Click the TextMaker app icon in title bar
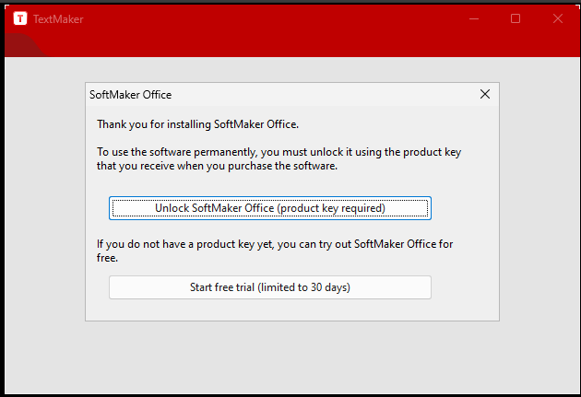 pos(20,18)
